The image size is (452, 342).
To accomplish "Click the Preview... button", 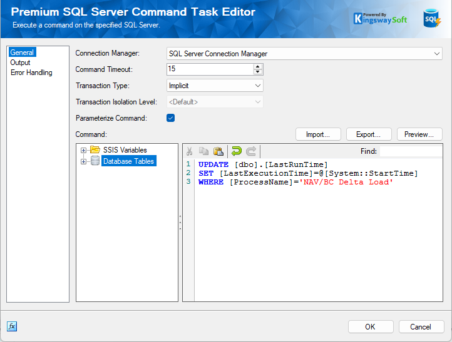I will pyautogui.click(x=419, y=134).
